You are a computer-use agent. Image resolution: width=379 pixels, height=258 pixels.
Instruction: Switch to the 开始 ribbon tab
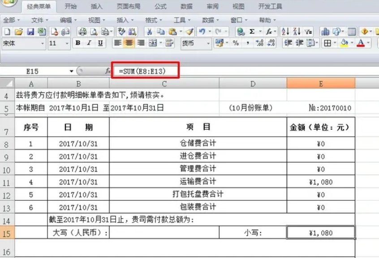[71, 6]
